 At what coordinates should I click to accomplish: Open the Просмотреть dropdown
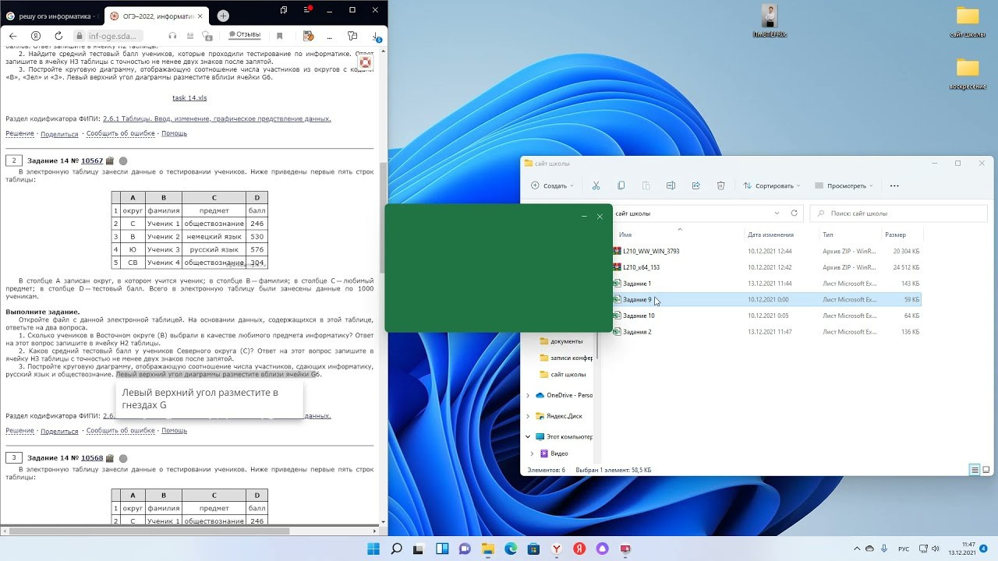844,186
